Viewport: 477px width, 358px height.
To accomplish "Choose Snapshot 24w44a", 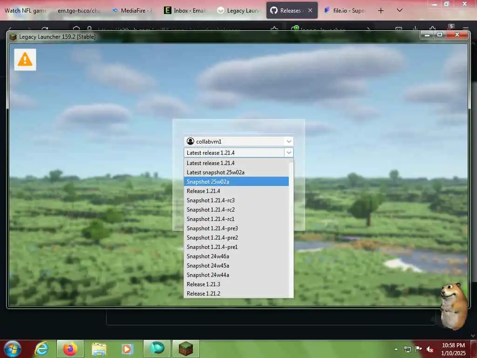I will pos(236,275).
